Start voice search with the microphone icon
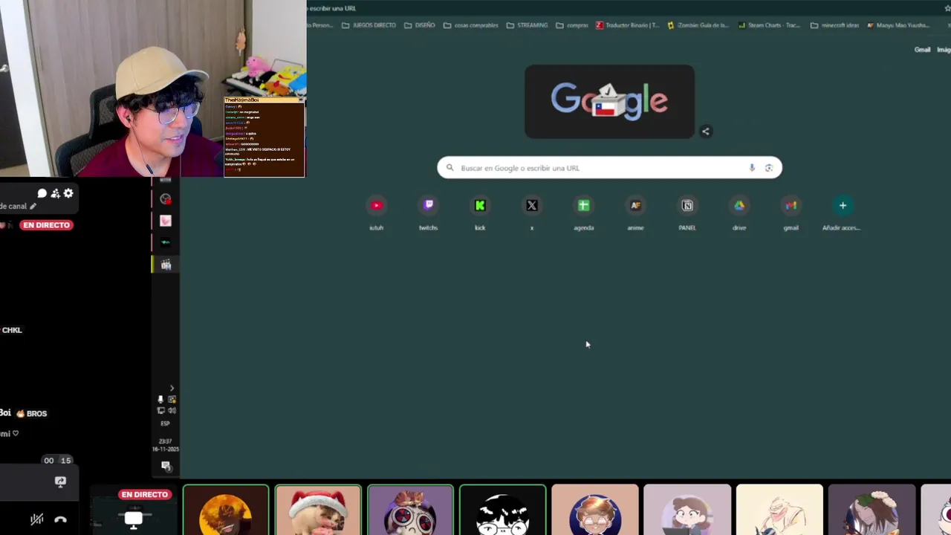 pos(752,168)
